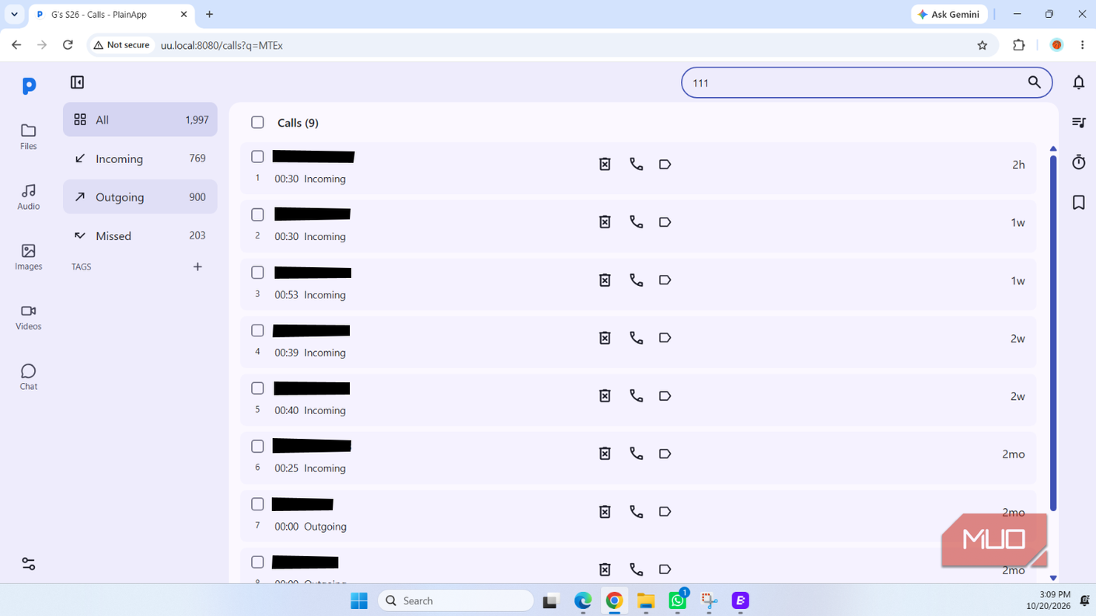Open the Windows Start menu
Viewport: 1096px width, 616px height.
pyautogui.click(x=359, y=600)
